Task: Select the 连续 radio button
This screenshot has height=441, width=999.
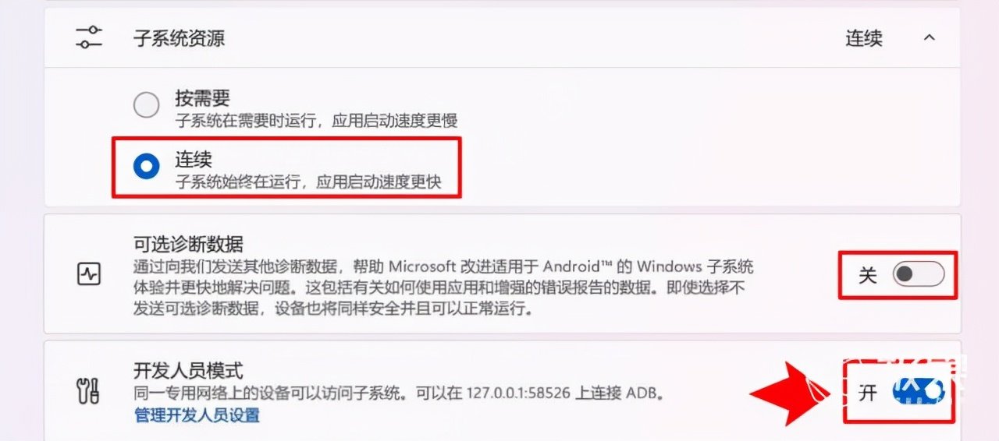Action: [x=146, y=168]
